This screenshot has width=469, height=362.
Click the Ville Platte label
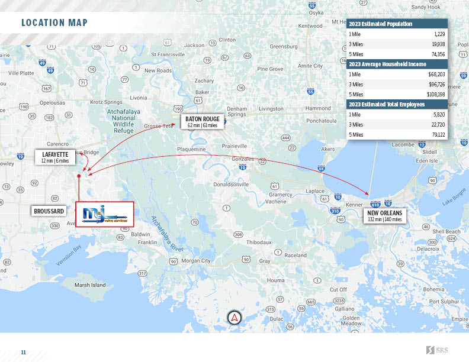coord(21,73)
